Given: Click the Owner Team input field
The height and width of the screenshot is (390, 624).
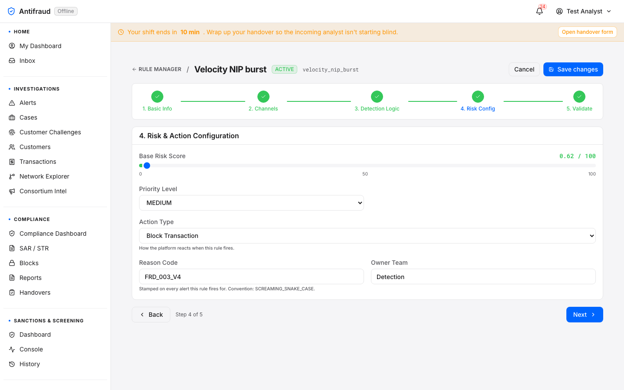Looking at the screenshot, I should click(x=483, y=276).
